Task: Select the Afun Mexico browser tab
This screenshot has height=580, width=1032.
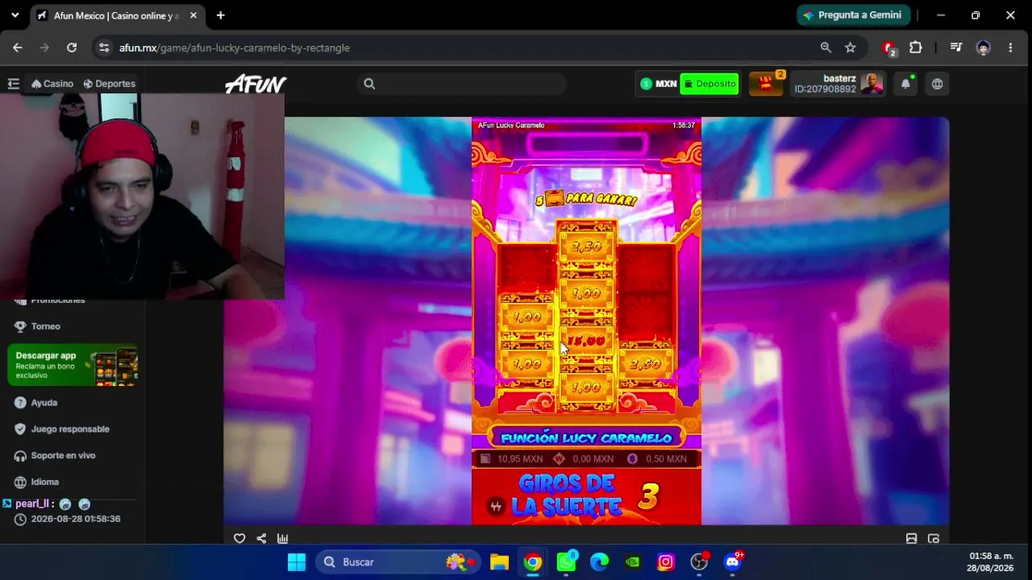Action: click(x=118, y=15)
